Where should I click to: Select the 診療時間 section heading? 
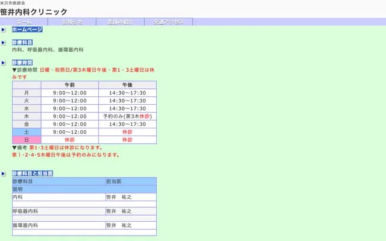pos(22,63)
